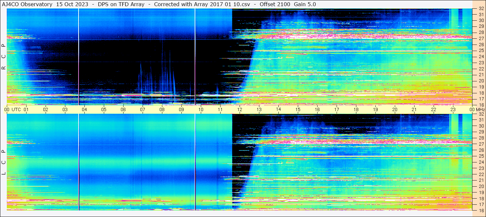Viewport: 486px width, 217px height.
Task: Select the 04 hour mark on time axis
Action: [x=84, y=109]
